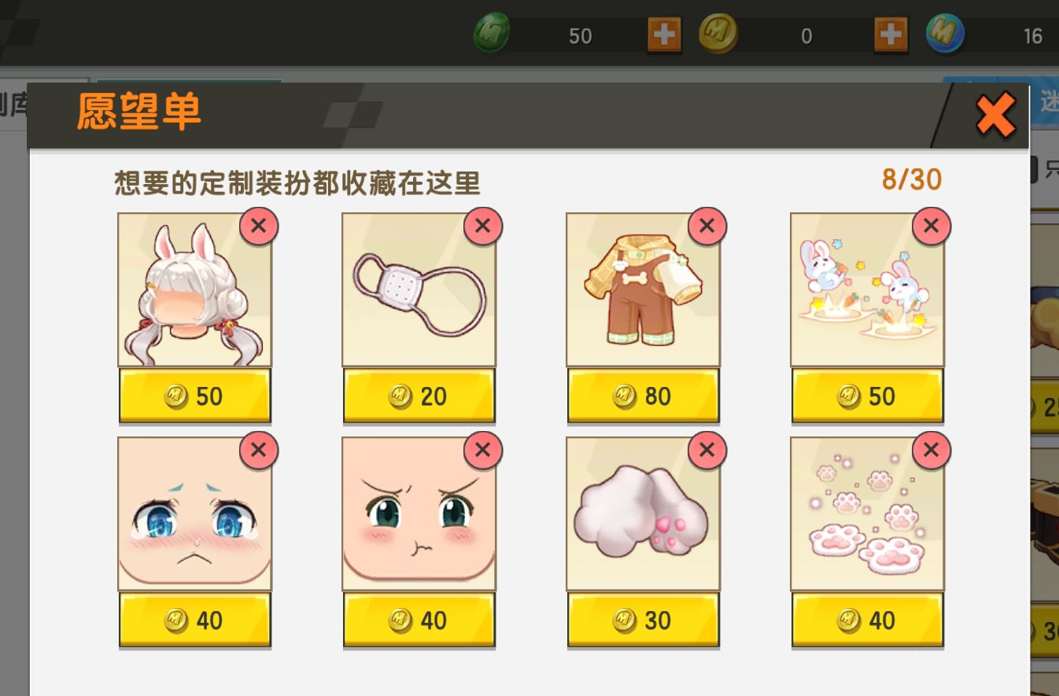The height and width of the screenshot is (696, 1059).
Task: Buy face mask for 20 coins
Action: (x=419, y=396)
